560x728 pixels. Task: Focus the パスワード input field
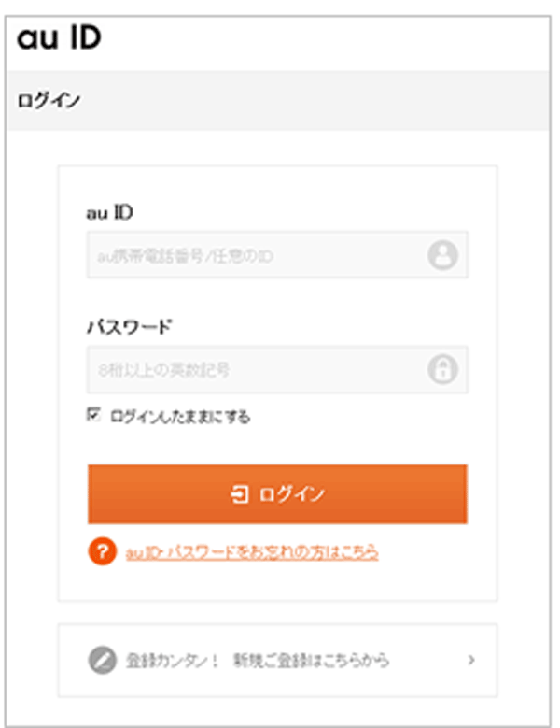coord(278,369)
